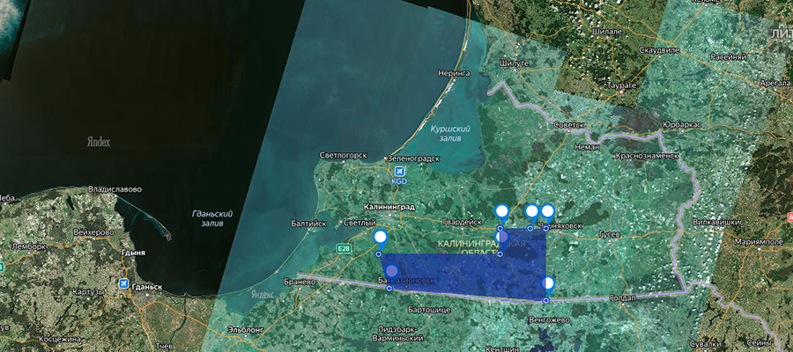Click the Советск town label
This screenshot has height=352, width=793.
click(568, 124)
